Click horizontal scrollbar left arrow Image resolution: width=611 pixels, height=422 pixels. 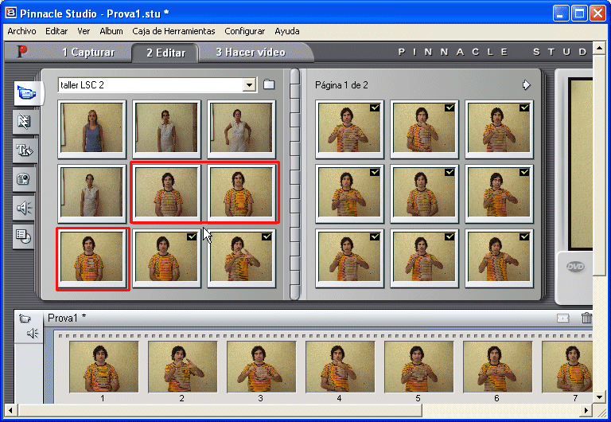[x=10, y=410]
